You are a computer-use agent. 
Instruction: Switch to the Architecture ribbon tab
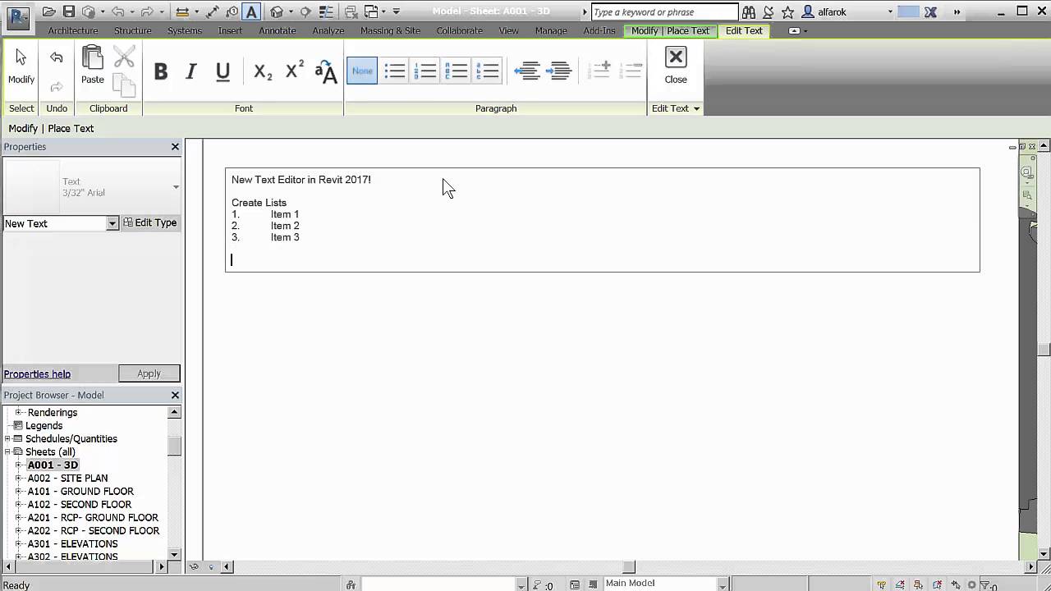[73, 30]
